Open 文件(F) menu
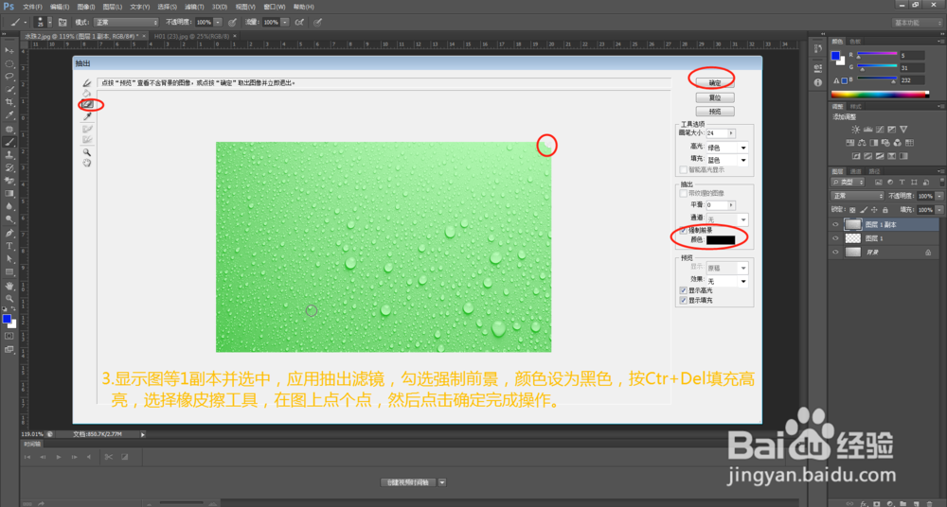 click(32, 7)
